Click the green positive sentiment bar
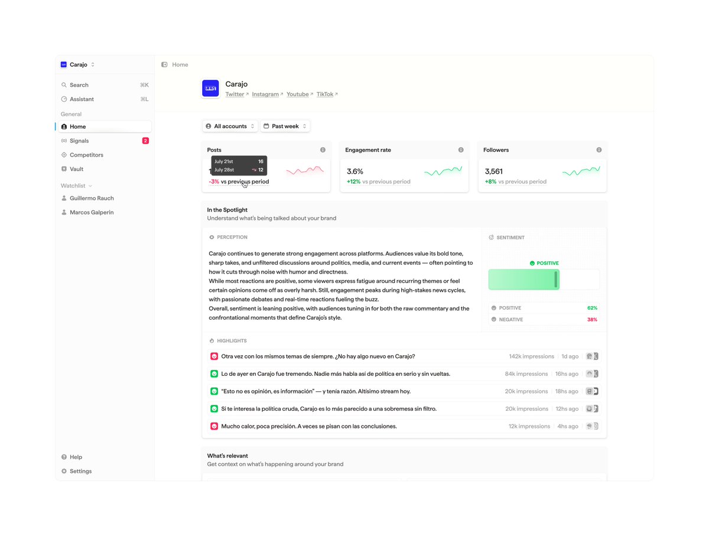This screenshot has width=709, height=536. pos(524,280)
